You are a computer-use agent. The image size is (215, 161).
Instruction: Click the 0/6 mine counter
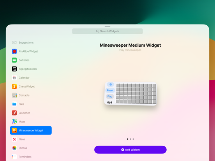coord(109,102)
